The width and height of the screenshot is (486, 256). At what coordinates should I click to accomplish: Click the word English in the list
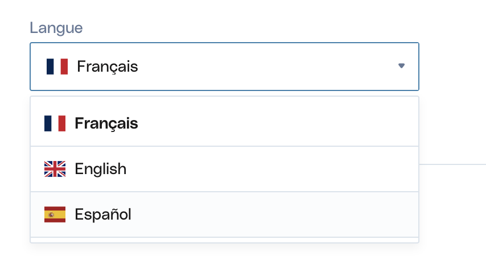click(x=100, y=169)
